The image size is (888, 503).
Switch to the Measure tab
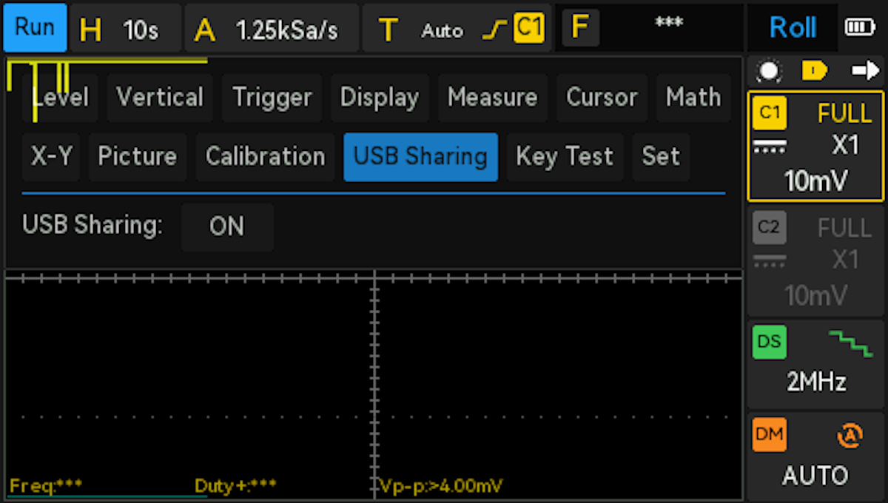pos(492,97)
